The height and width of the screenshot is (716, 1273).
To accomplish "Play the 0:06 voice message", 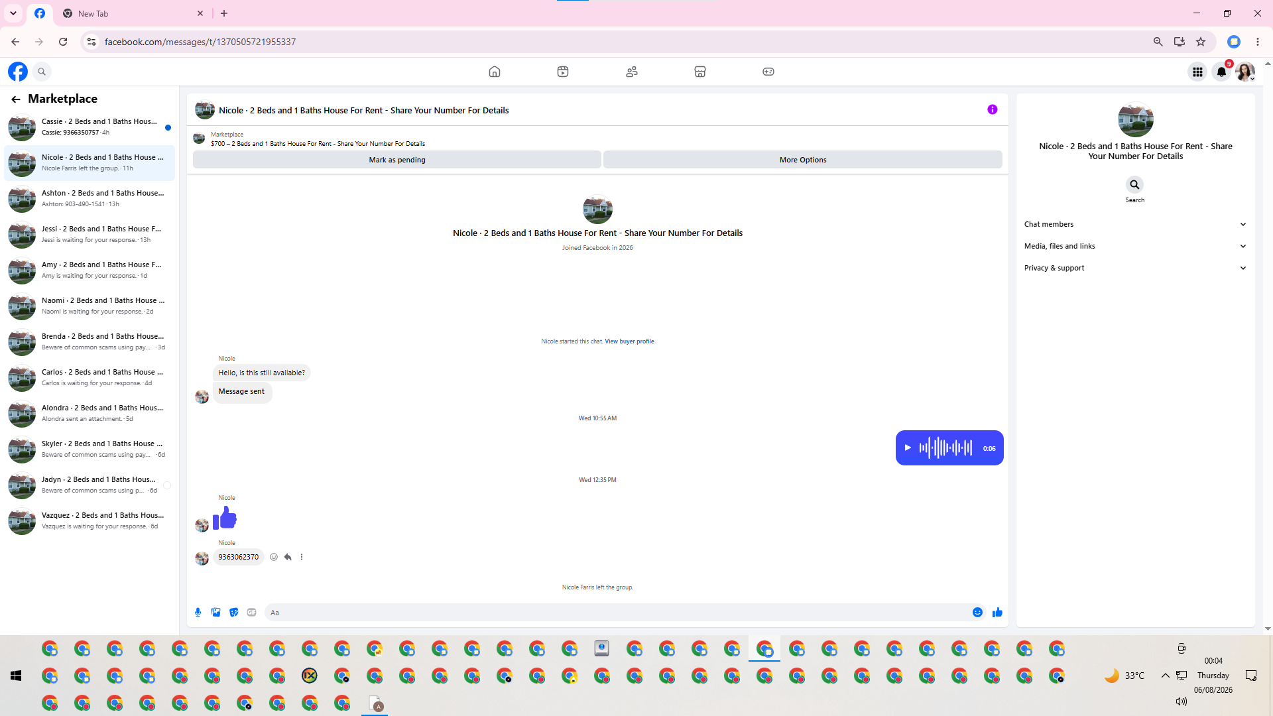I will pyautogui.click(x=908, y=448).
